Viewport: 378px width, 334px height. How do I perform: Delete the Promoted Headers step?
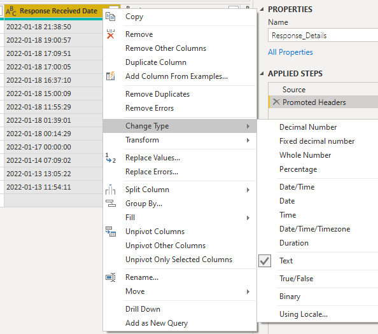point(276,102)
